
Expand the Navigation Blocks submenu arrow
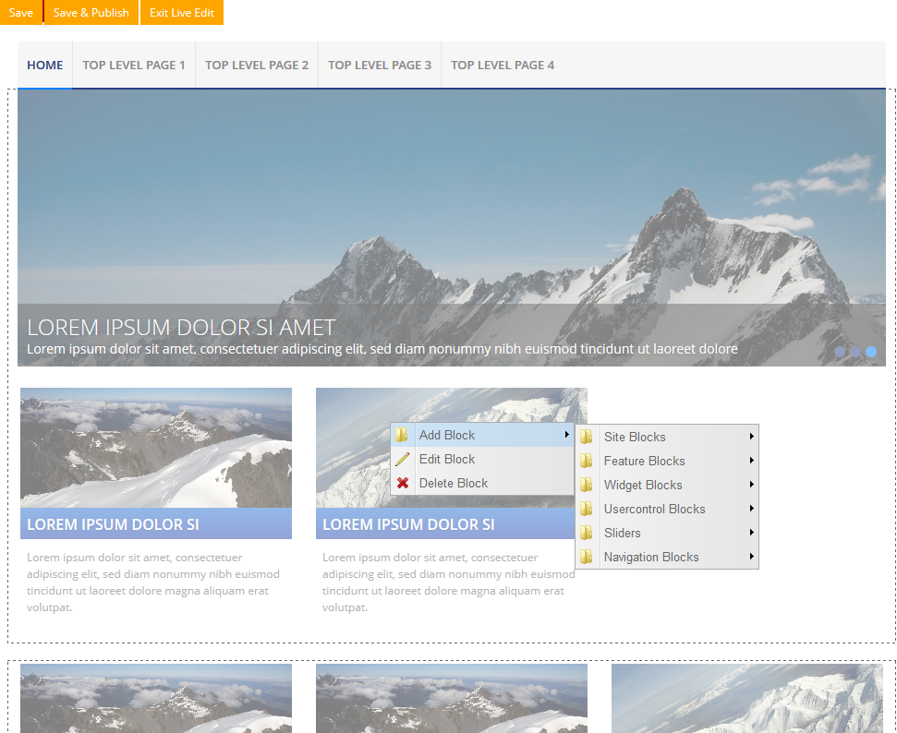click(x=751, y=557)
